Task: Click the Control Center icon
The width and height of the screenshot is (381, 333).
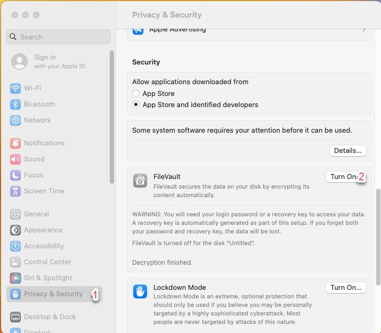Action: (15, 262)
